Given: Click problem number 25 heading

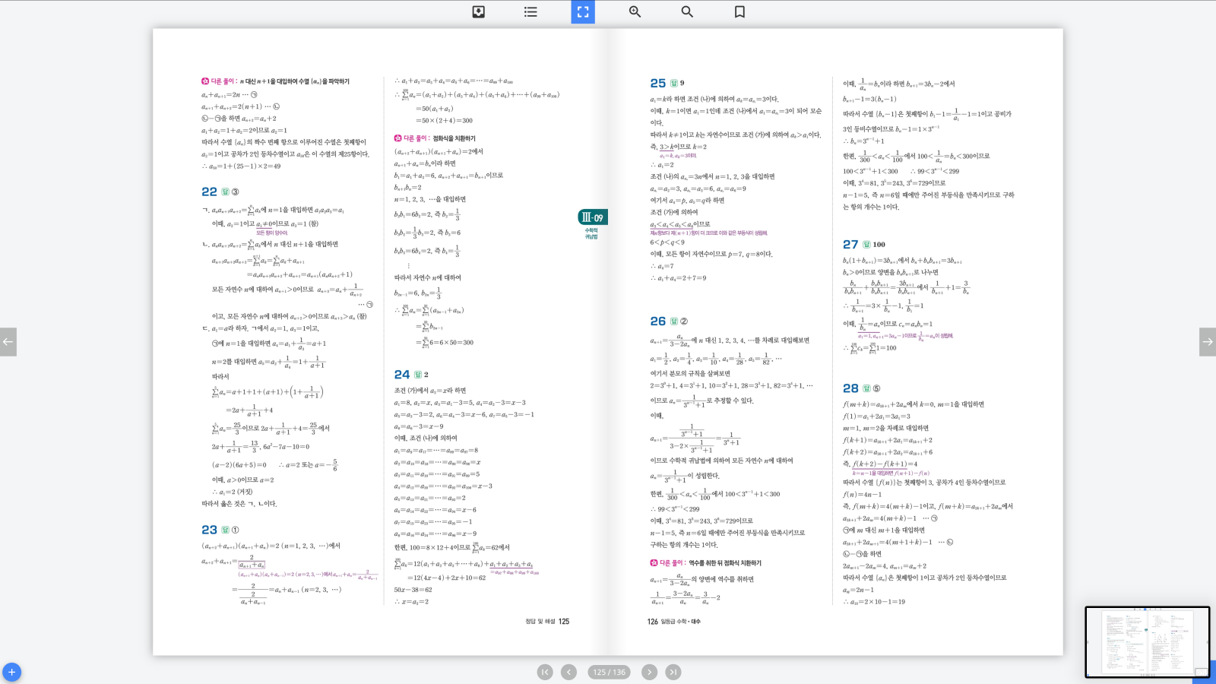Looking at the screenshot, I should [x=657, y=83].
